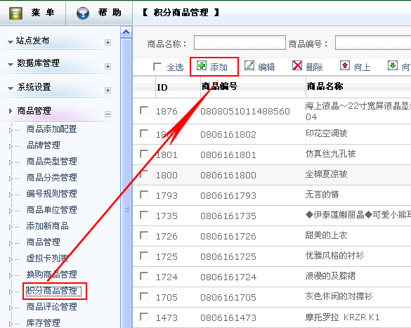411x328 pixels.
Task: Open 站点发布 section
Action: click(32, 41)
